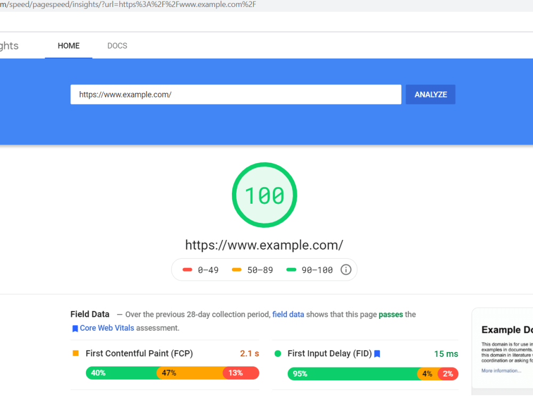533x400 pixels.
Task: Click the orange square FCP status icon
Action: [x=76, y=354]
